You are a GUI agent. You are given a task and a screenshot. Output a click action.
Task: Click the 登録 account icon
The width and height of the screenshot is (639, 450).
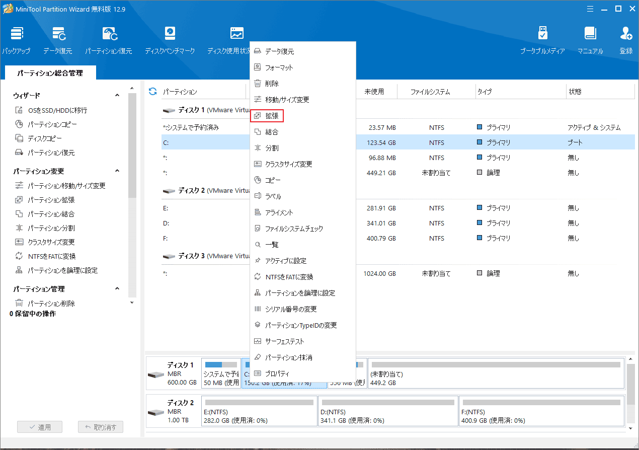(x=626, y=40)
